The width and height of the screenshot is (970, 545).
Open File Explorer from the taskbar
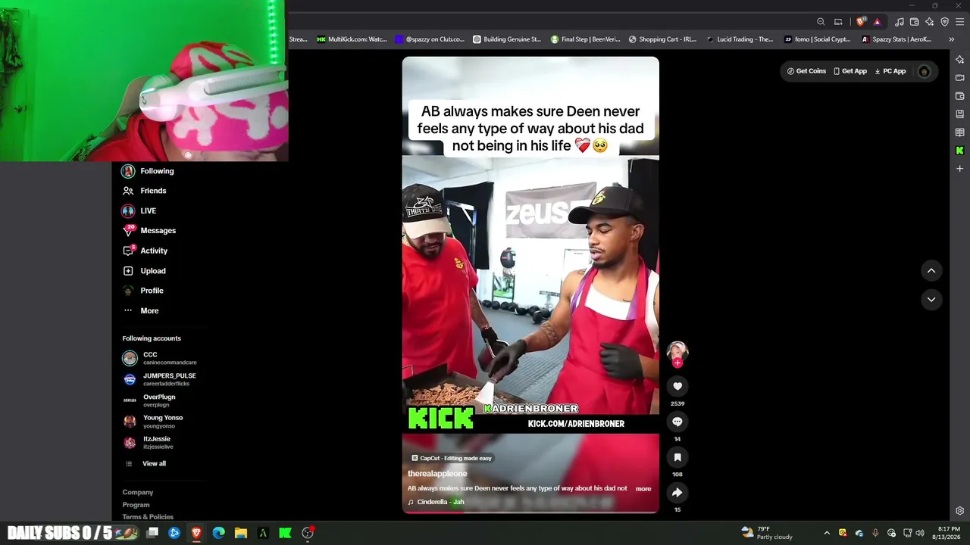241,533
